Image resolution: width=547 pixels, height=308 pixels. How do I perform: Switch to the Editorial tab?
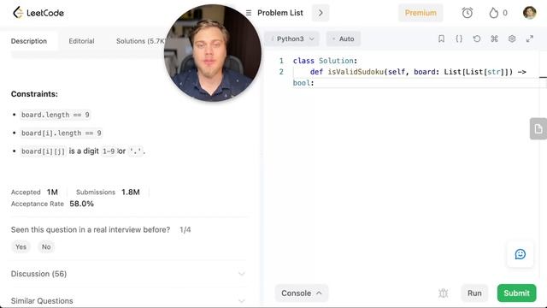tap(81, 41)
